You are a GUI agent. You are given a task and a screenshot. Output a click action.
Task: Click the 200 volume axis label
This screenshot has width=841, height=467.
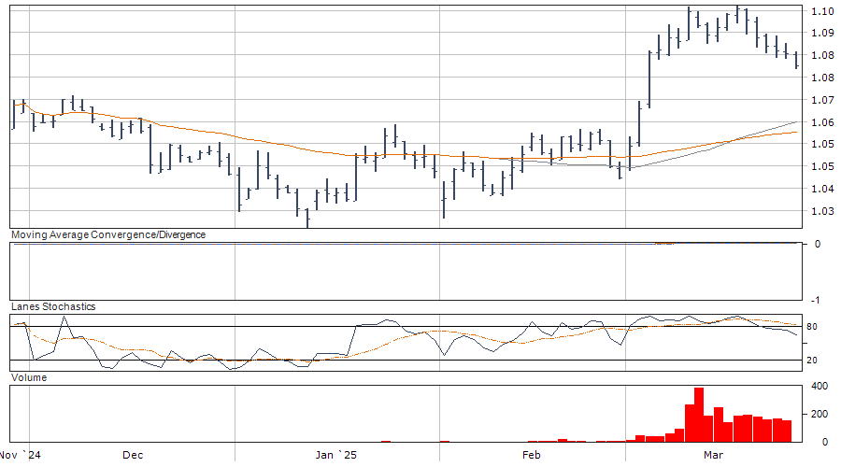(x=820, y=414)
